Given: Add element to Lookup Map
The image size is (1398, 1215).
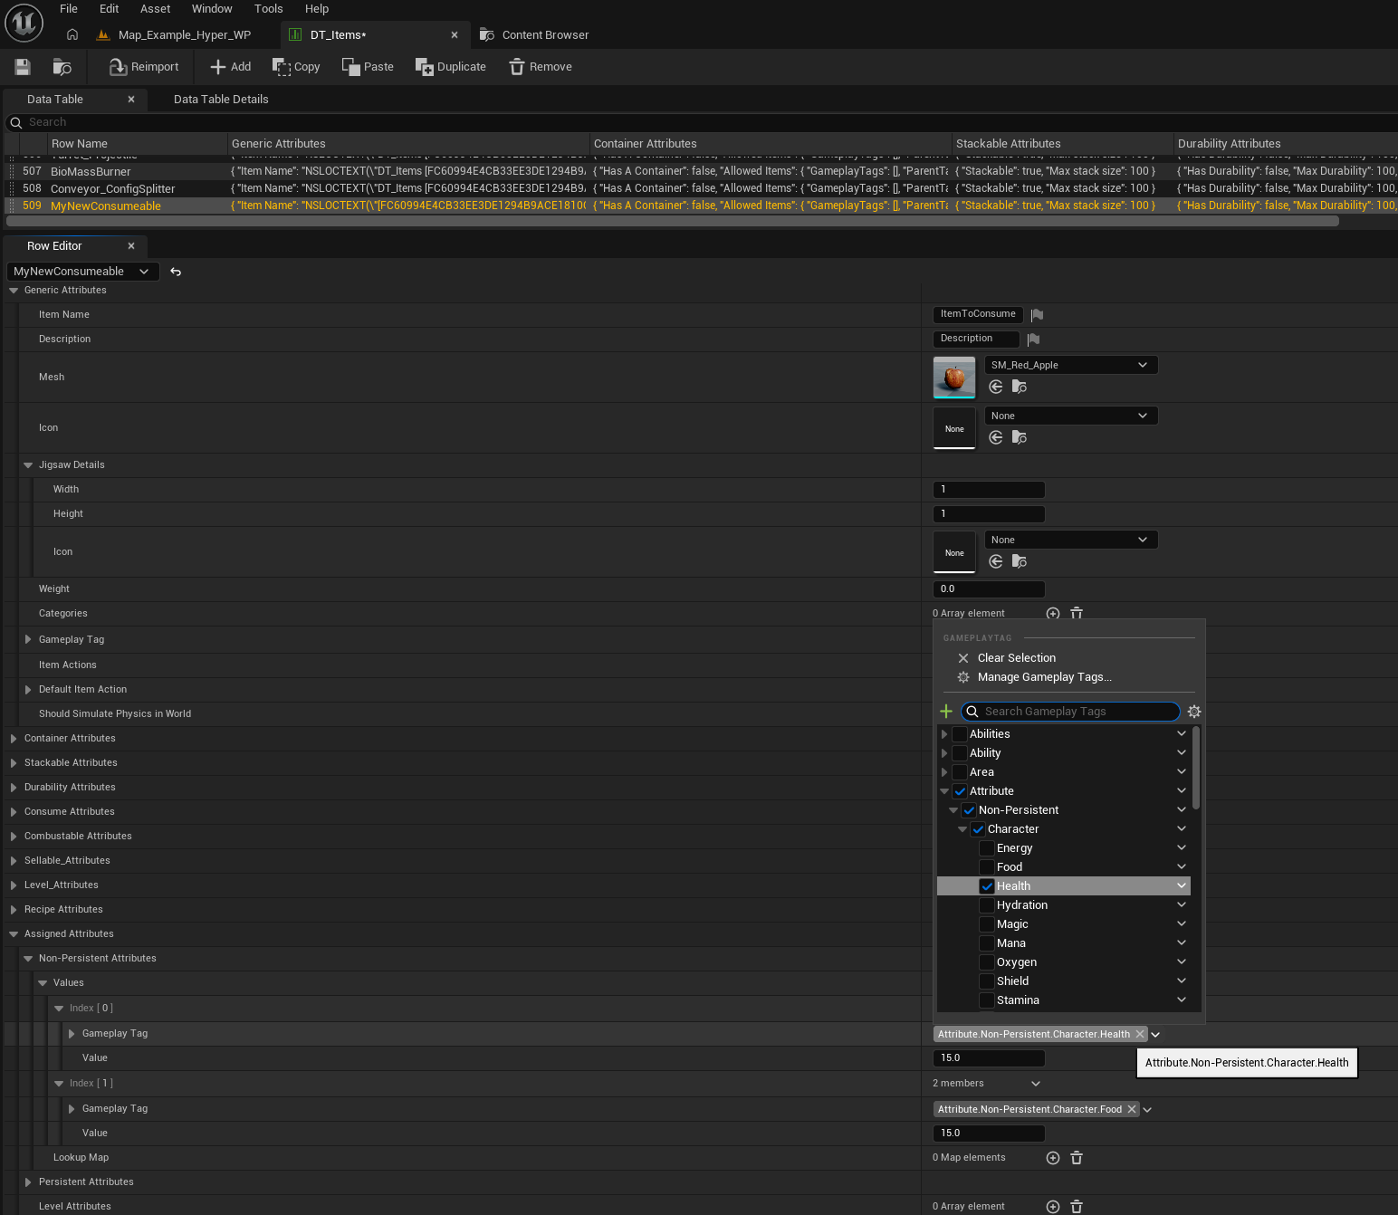Looking at the screenshot, I should tap(1053, 1158).
